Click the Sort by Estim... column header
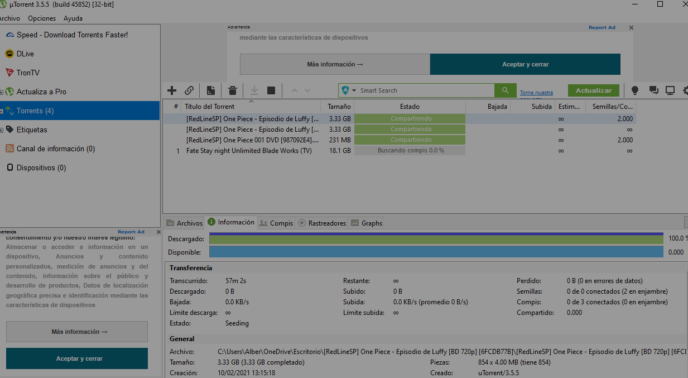The image size is (688, 378). pyautogui.click(x=570, y=106)
